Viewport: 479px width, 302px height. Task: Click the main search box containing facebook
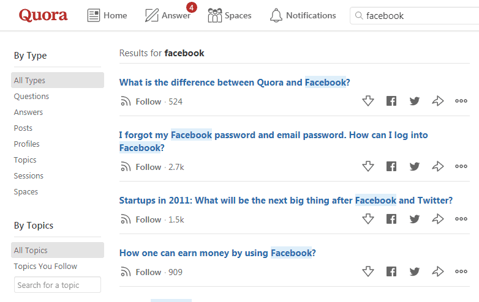[x=417, y=16]
